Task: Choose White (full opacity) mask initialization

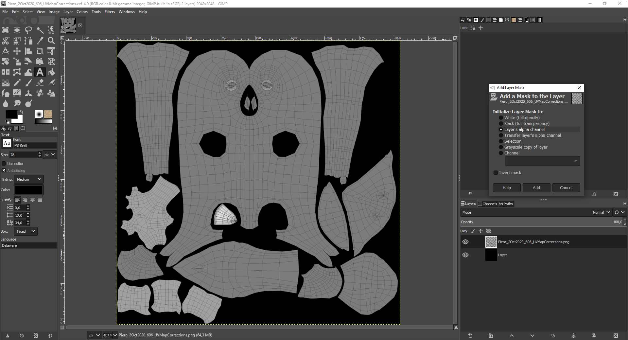Action: (x=501, y=117)
